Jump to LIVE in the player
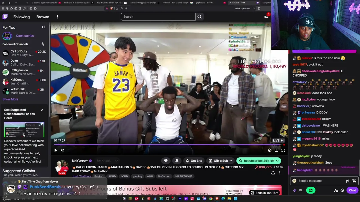 [x=278, y=141]
